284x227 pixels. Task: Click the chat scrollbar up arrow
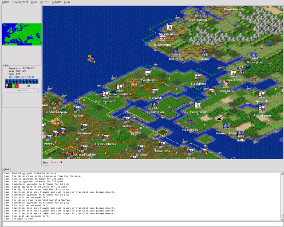pyautogui.click(x=282, y=174)
